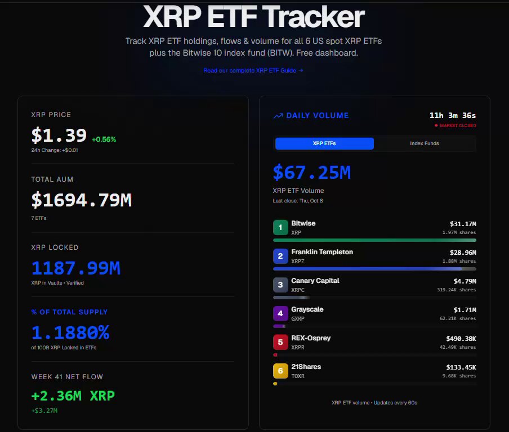
Task: Click the +2.36M XRP net flow value
Action: coord(73,396)
